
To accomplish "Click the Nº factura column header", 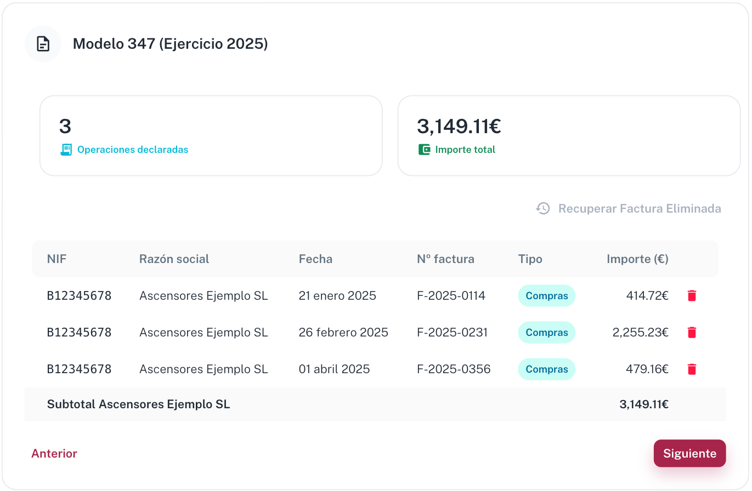I will click(445, 259).
